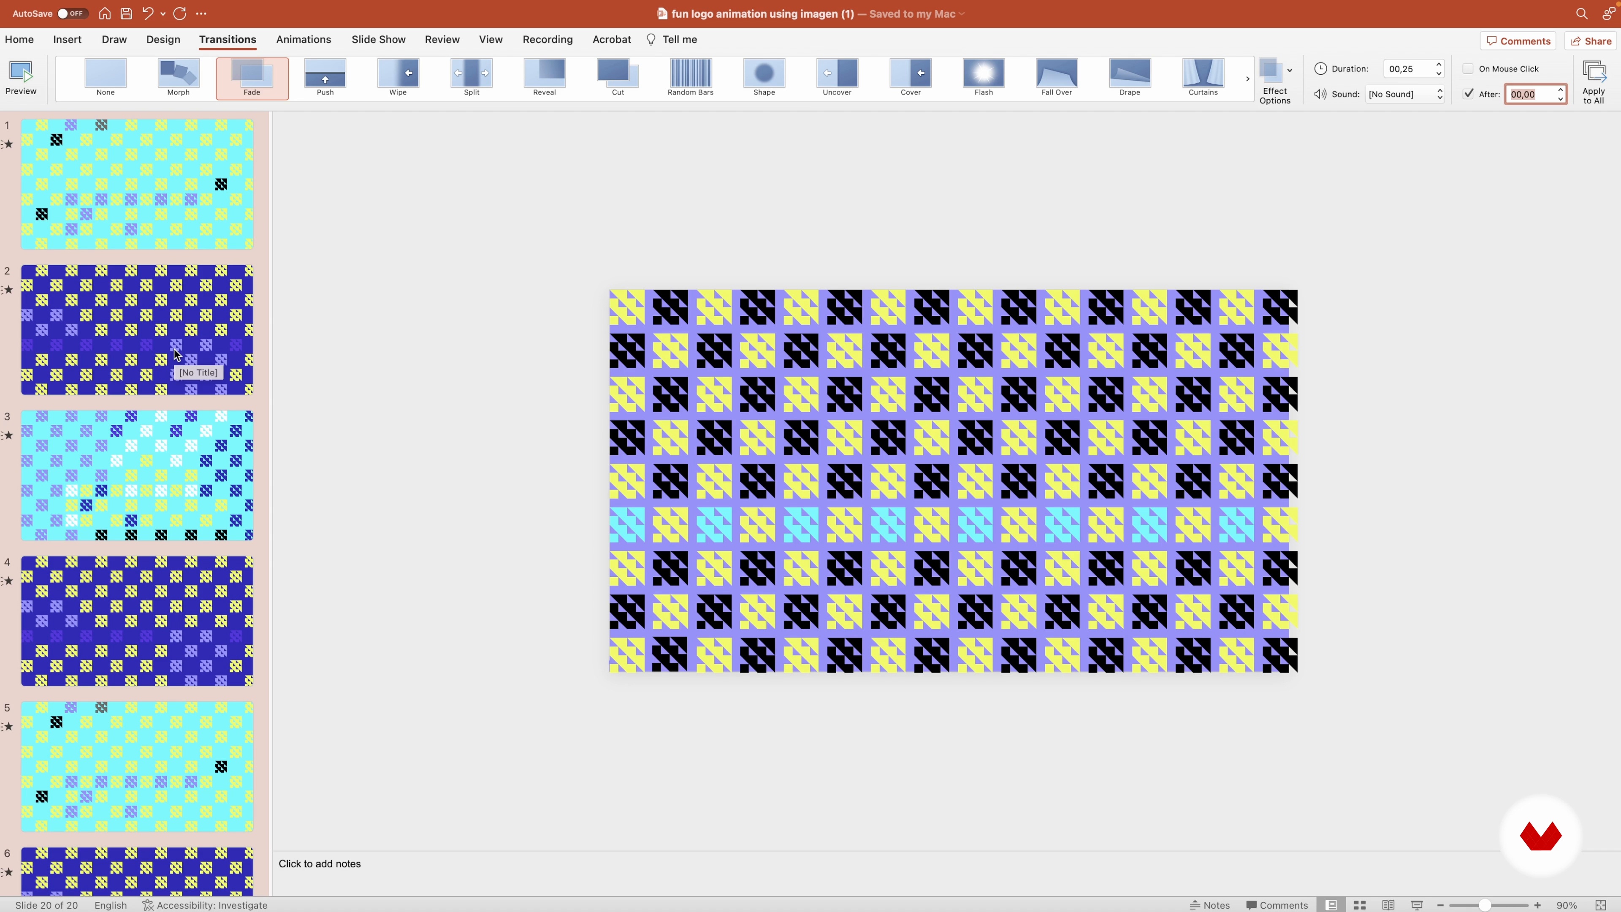Apply the Drape transition
Image resolution: width=1621 pixels, height=912 pixels.
[x=1130, y=78]
